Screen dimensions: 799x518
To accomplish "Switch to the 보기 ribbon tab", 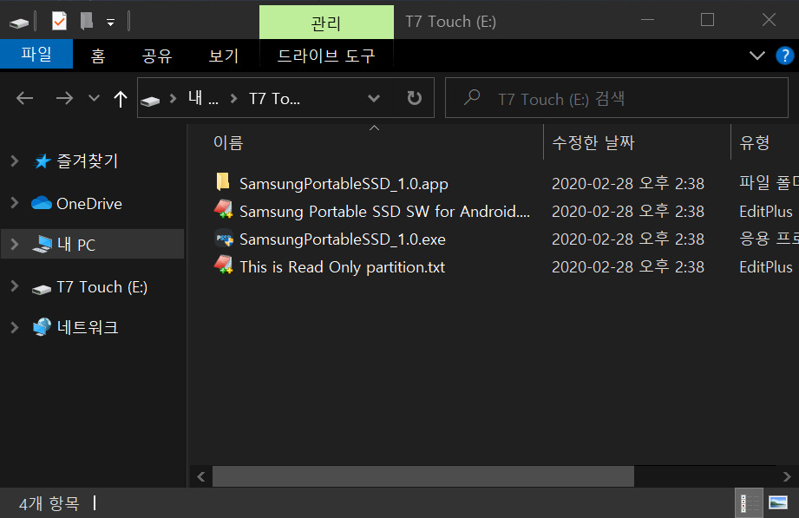I will tap(223, 55).
